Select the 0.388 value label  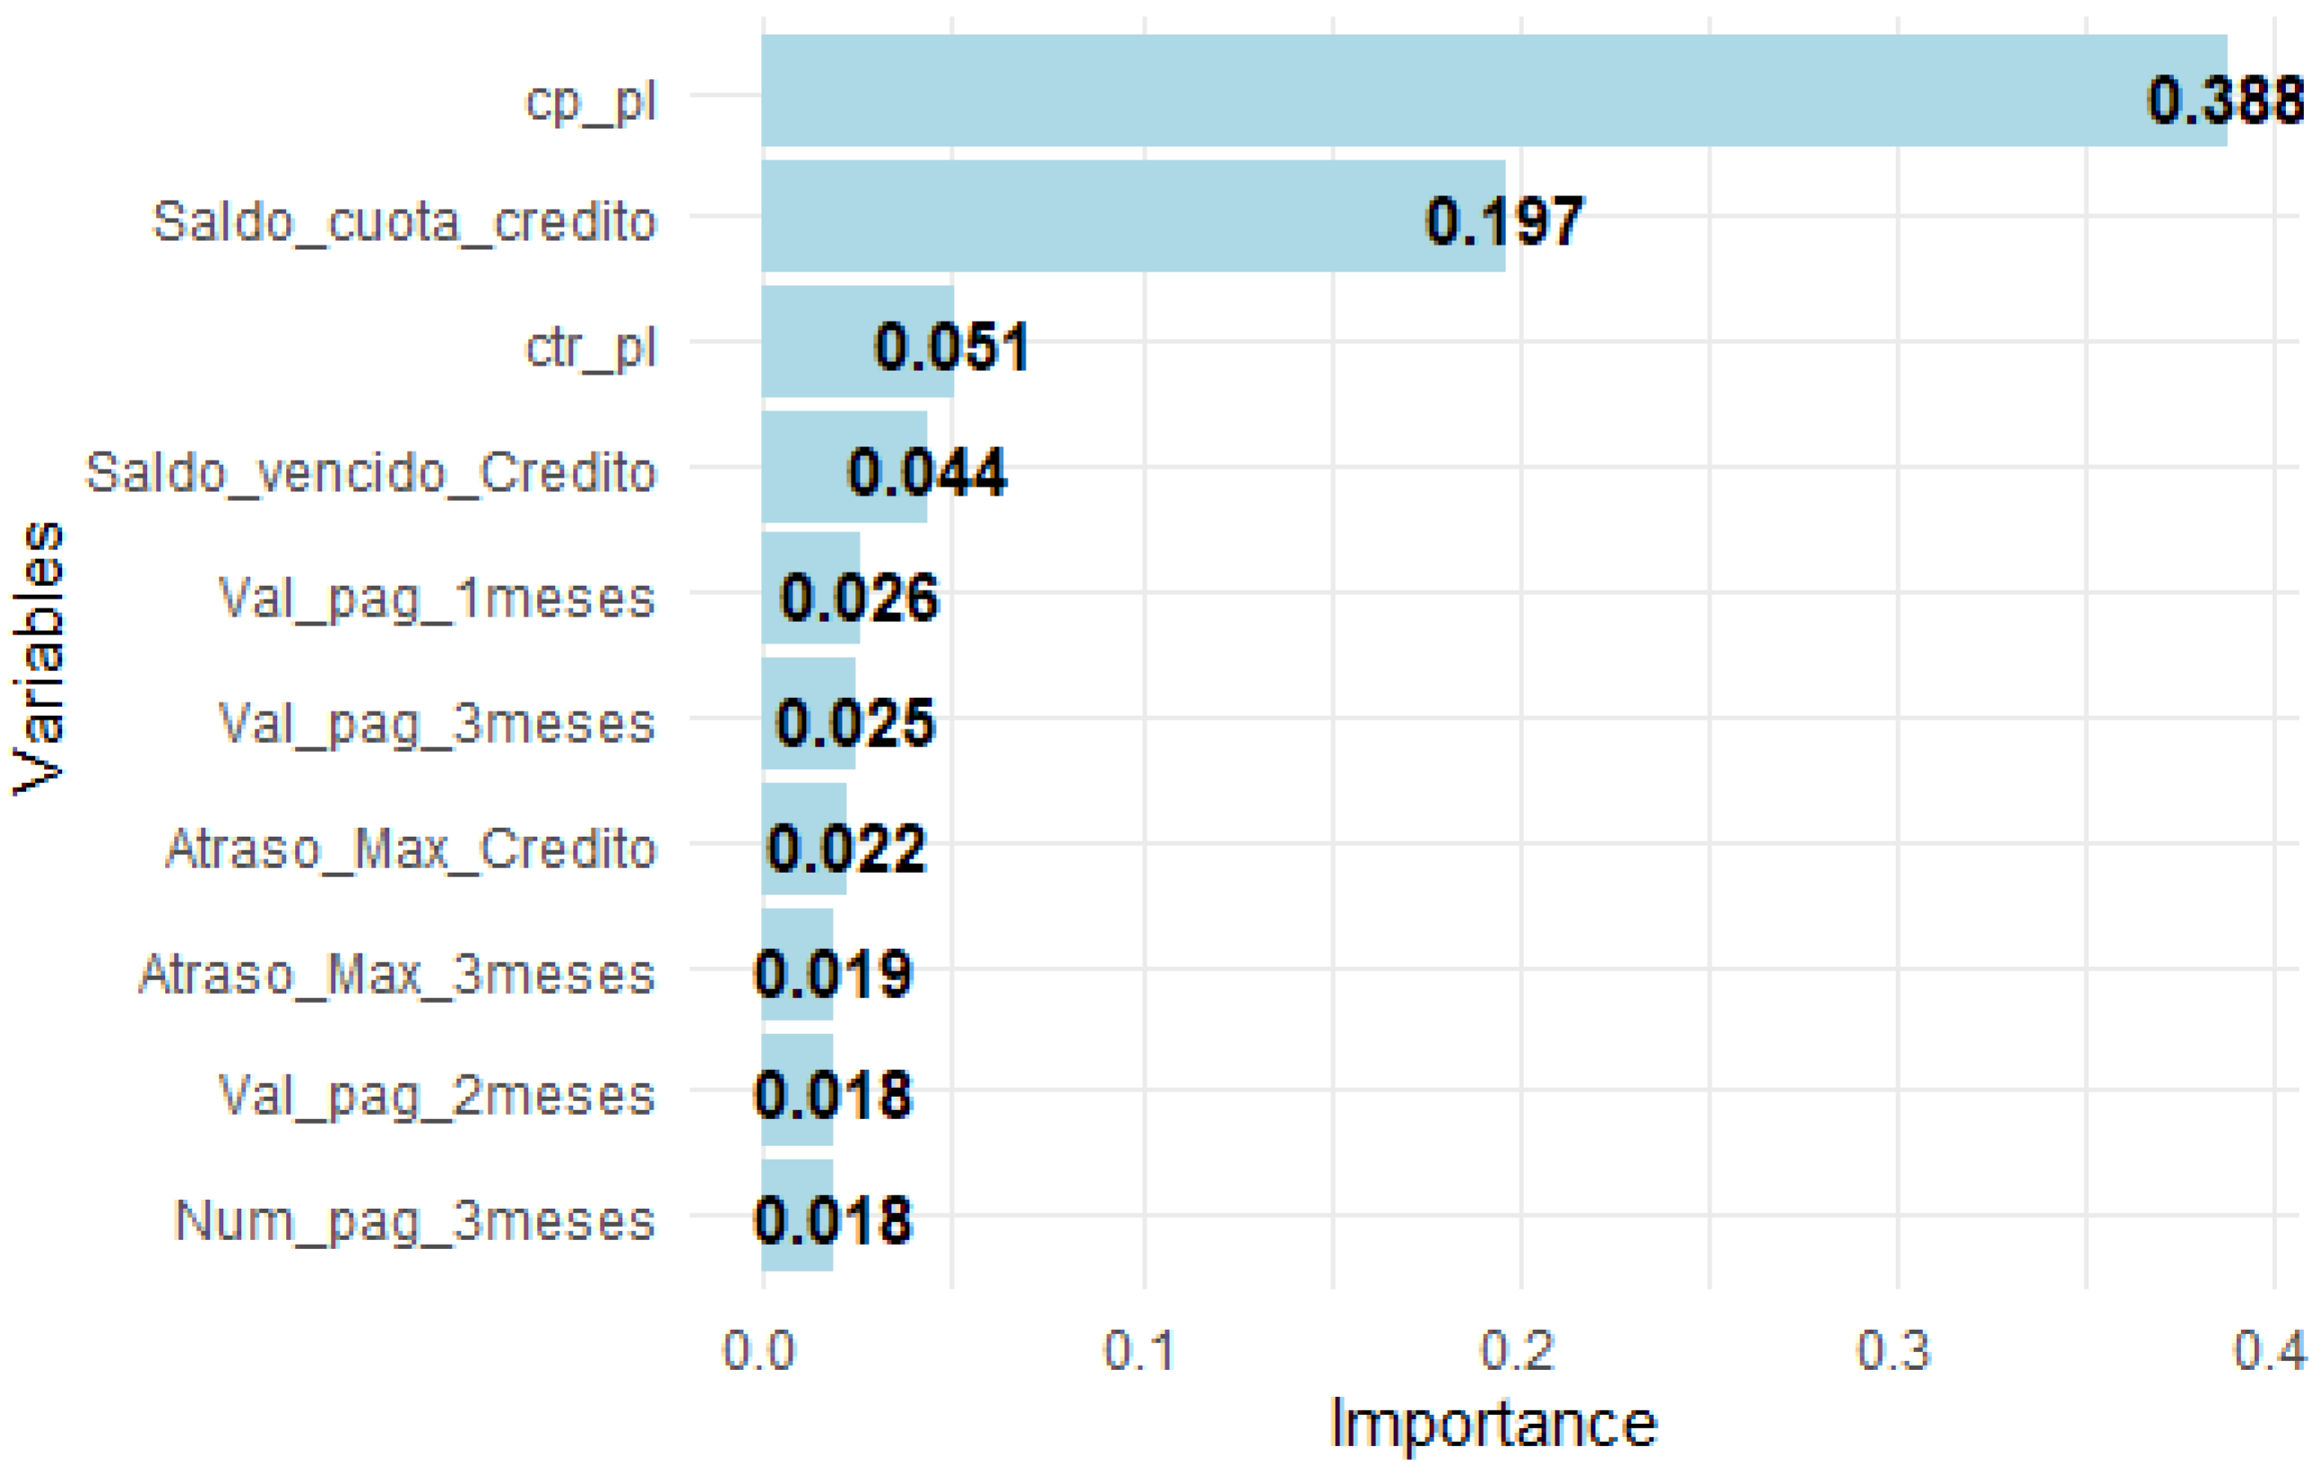click(x=2224, y=100)
